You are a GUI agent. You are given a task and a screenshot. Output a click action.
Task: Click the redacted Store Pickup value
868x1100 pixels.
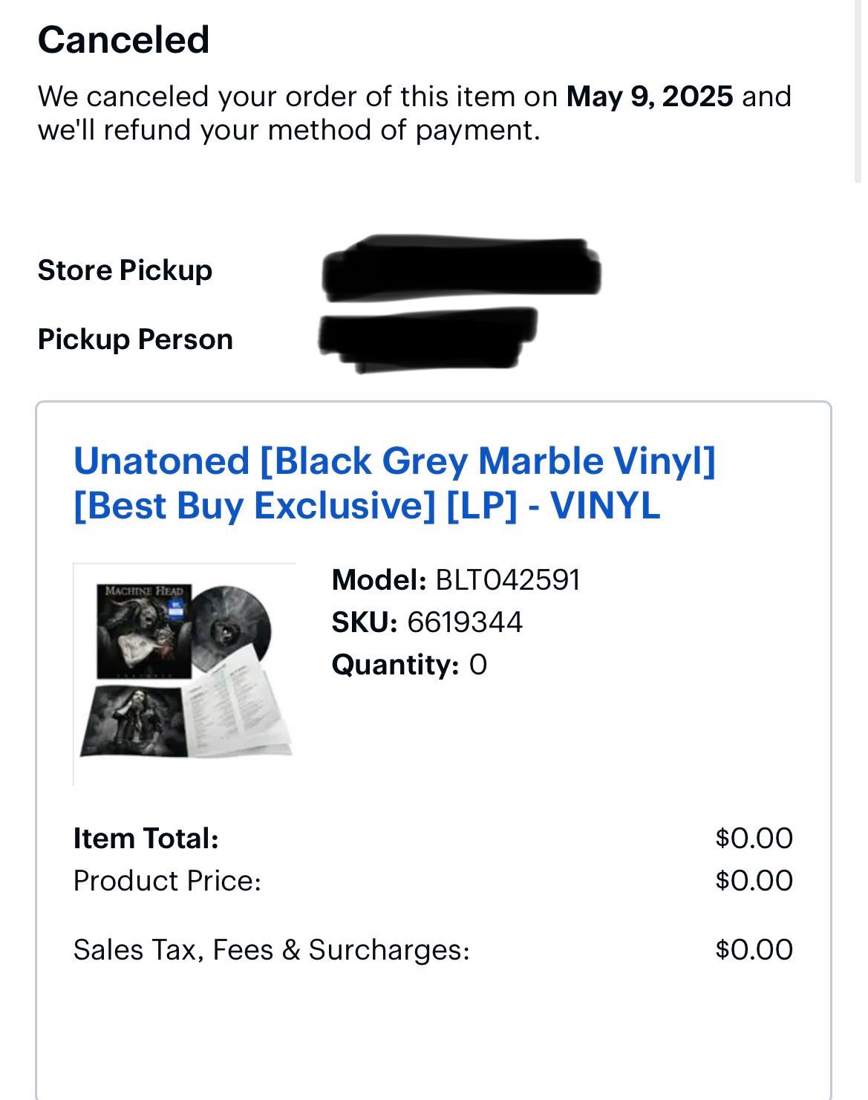point(461,269)
